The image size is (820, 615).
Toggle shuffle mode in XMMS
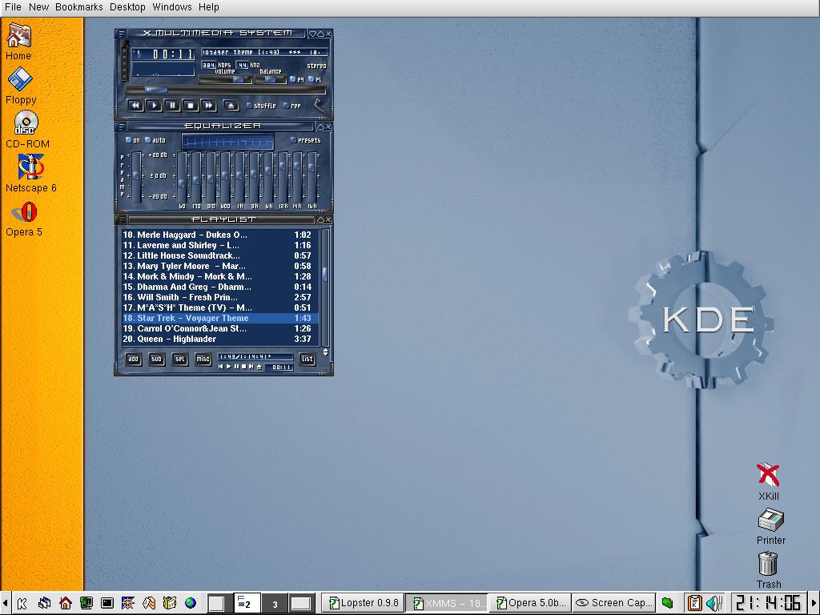pos(260,106)
